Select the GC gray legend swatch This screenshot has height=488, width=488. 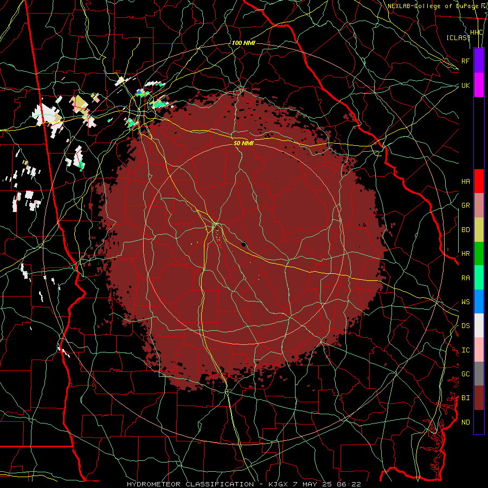[x=479, y=374]
